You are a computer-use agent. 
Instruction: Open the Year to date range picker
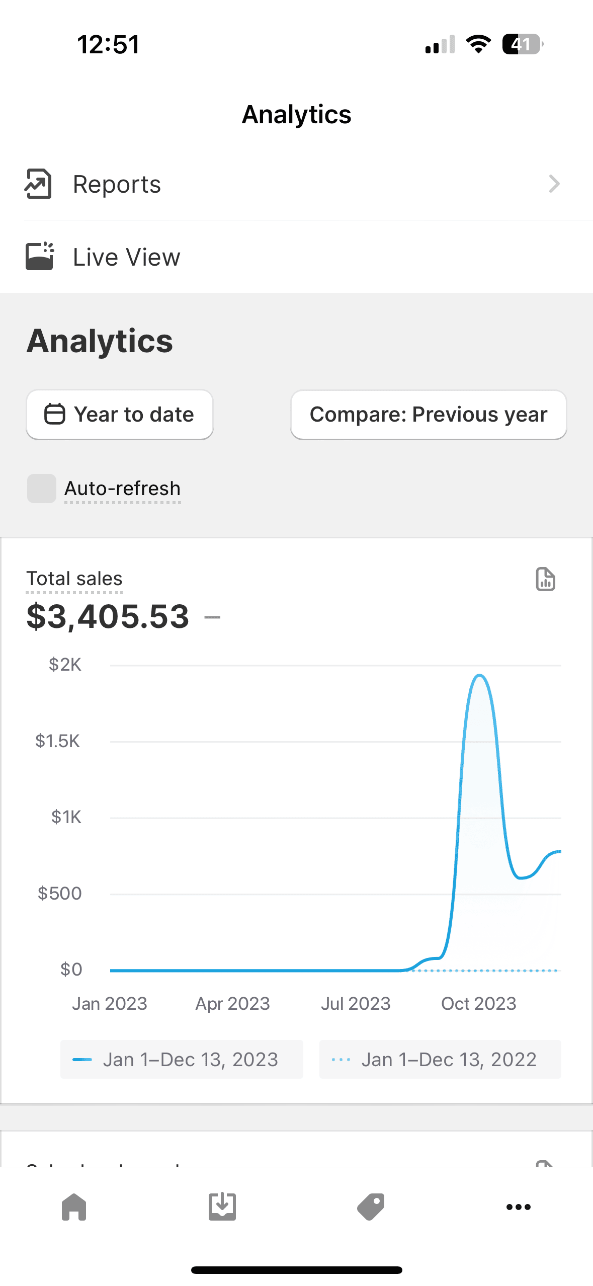[120, 415]
